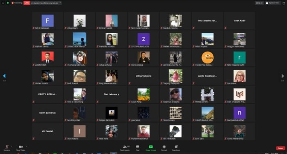
Task: Click the Record button
Action: 164,148
